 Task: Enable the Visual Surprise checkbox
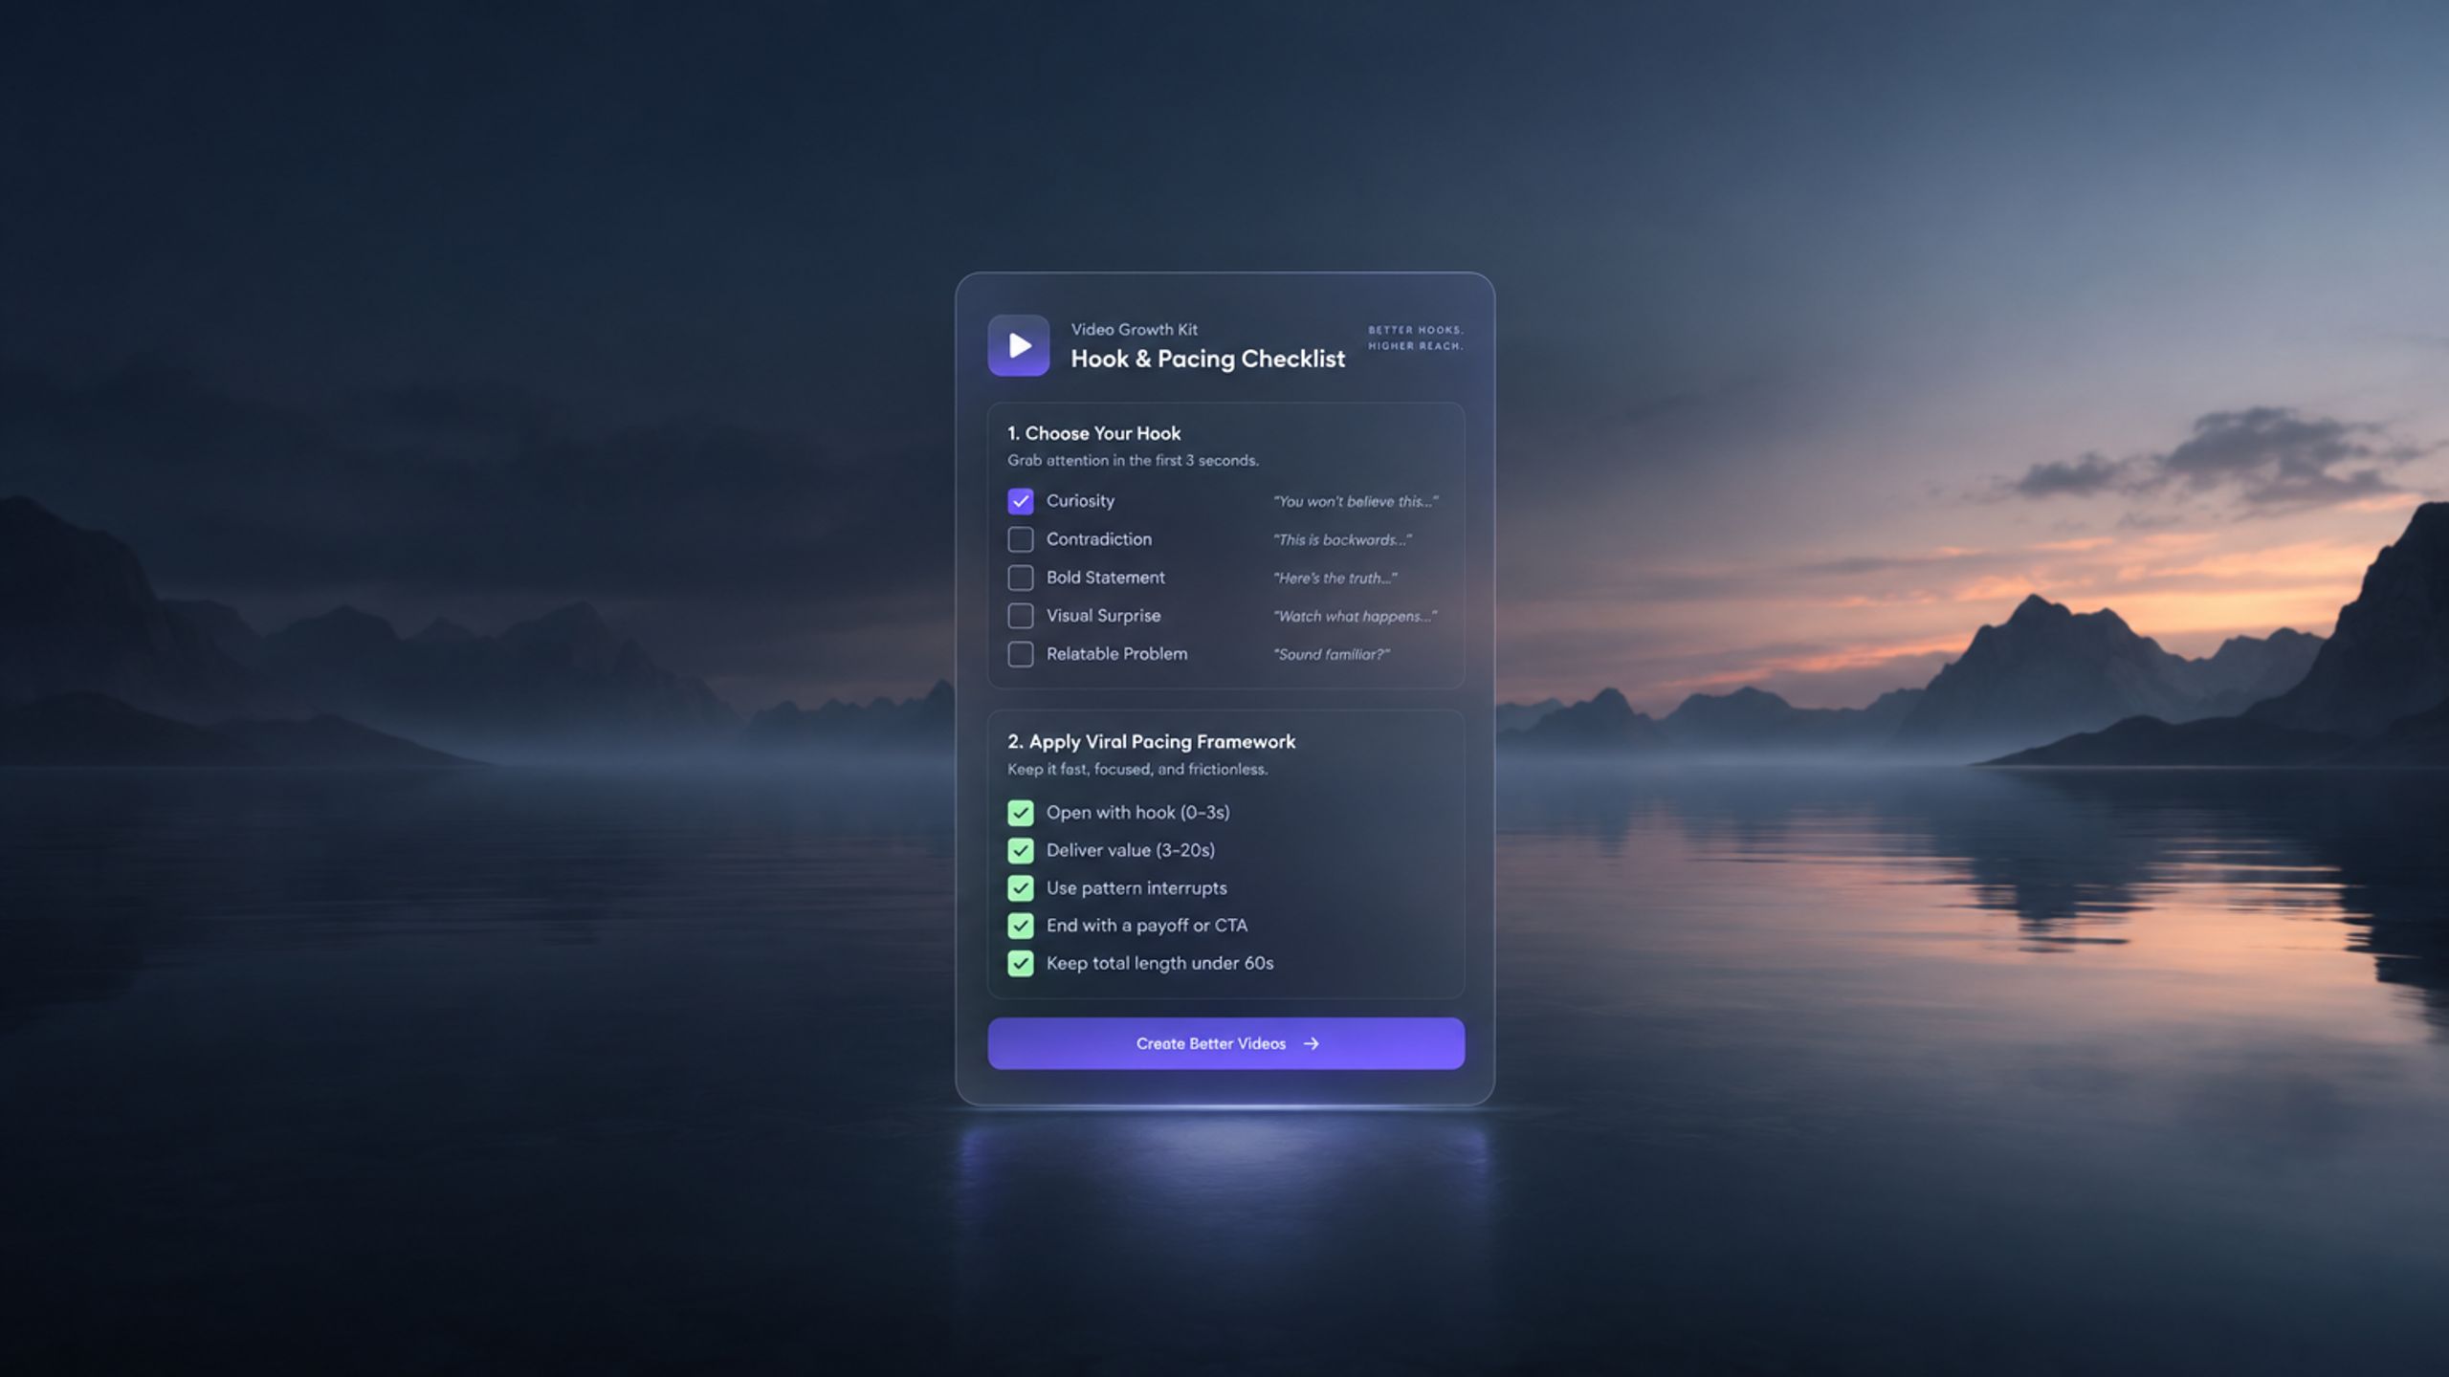point(1021,616)
